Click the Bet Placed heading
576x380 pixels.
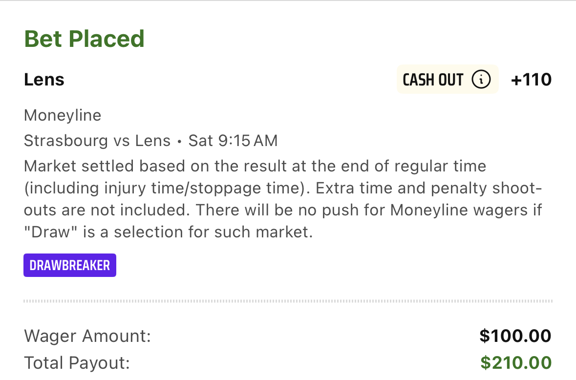pos(84,39)
